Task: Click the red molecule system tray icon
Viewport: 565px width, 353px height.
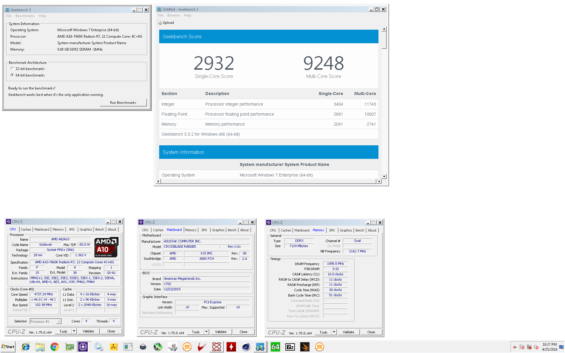Action: point(515,347)
